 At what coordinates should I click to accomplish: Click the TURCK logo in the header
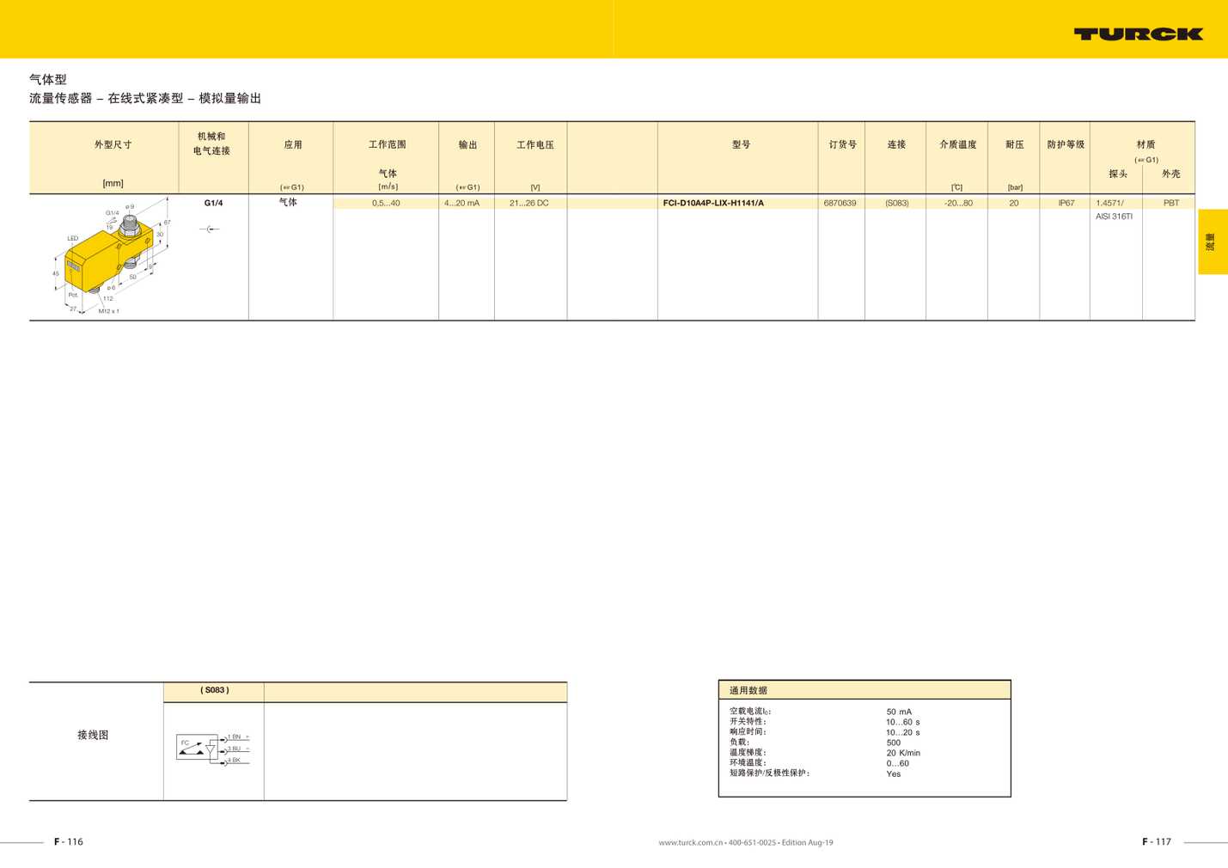pos(1138,34)
